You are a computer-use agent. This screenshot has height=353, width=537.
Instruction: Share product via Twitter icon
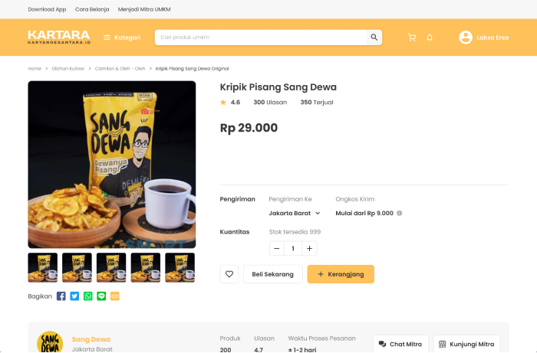coord(74,296)
